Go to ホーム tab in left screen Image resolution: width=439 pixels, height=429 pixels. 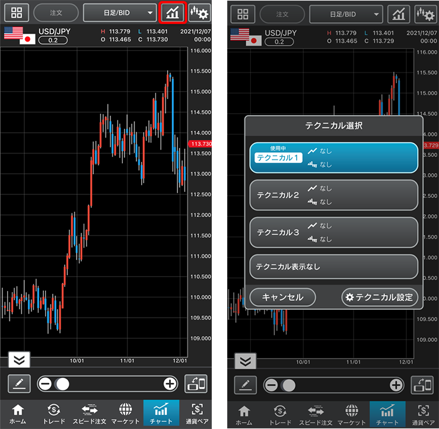tap(18, 414)
